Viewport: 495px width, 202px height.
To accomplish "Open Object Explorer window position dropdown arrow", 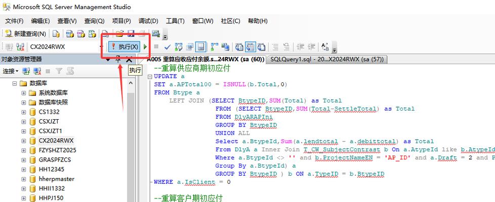I will pos(108,59).
